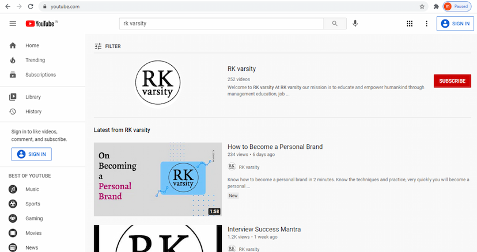
Task: Open "How to Become a Personal Brand" title
Action: pos(275,147)
